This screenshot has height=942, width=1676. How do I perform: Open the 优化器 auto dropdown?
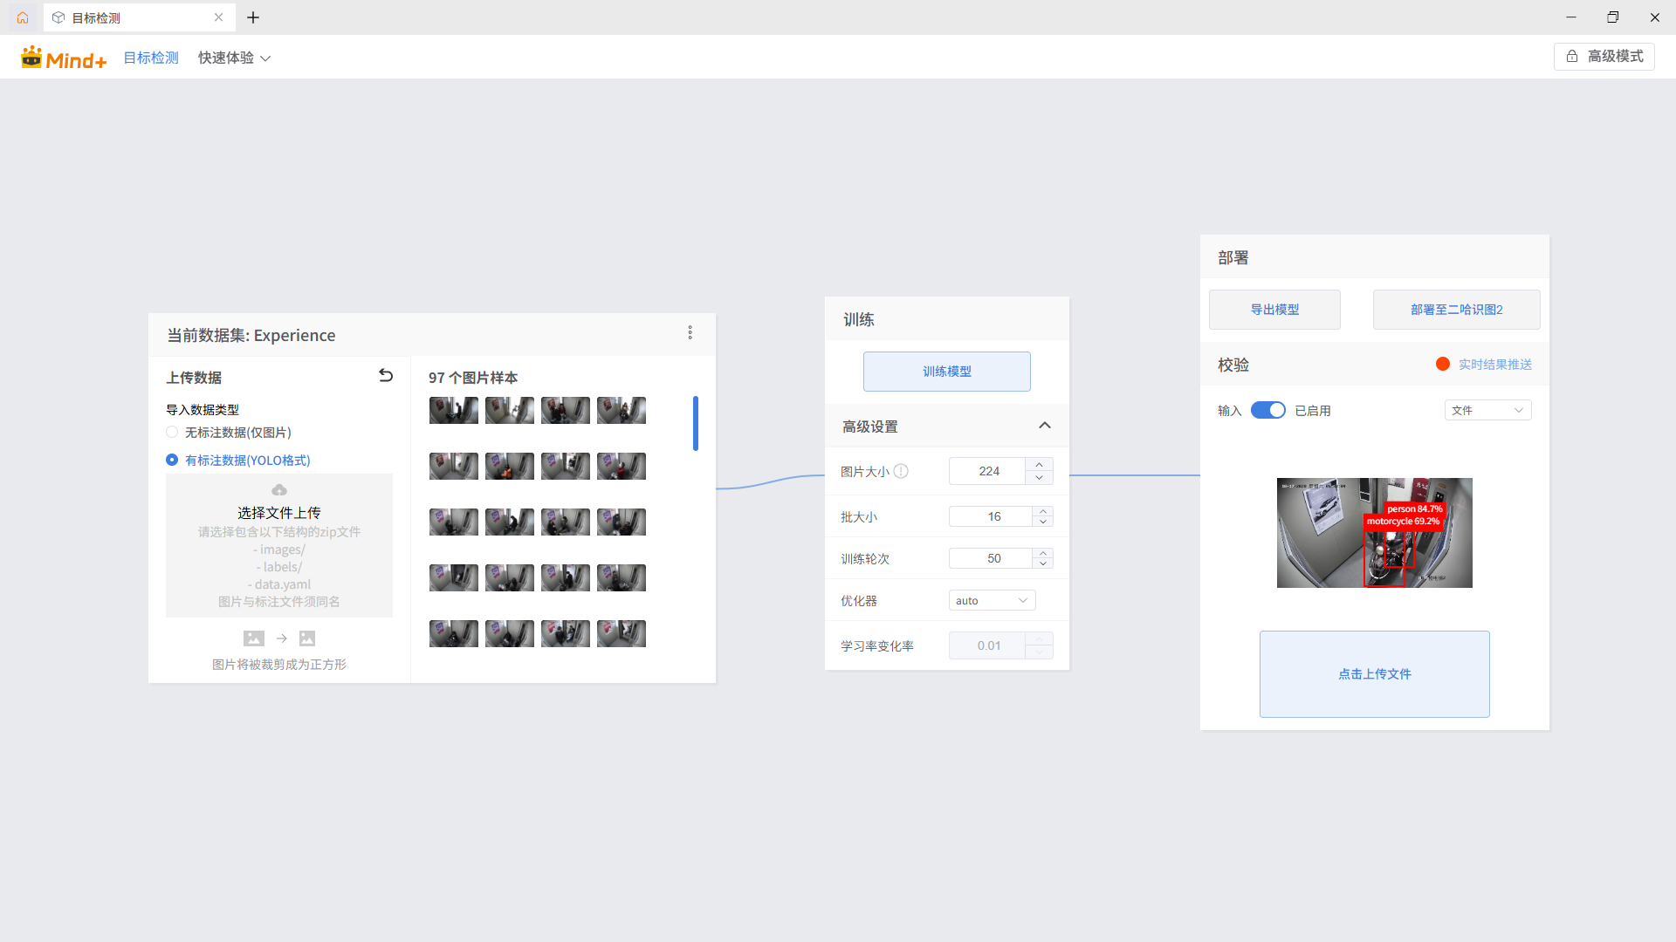[992, 601]
